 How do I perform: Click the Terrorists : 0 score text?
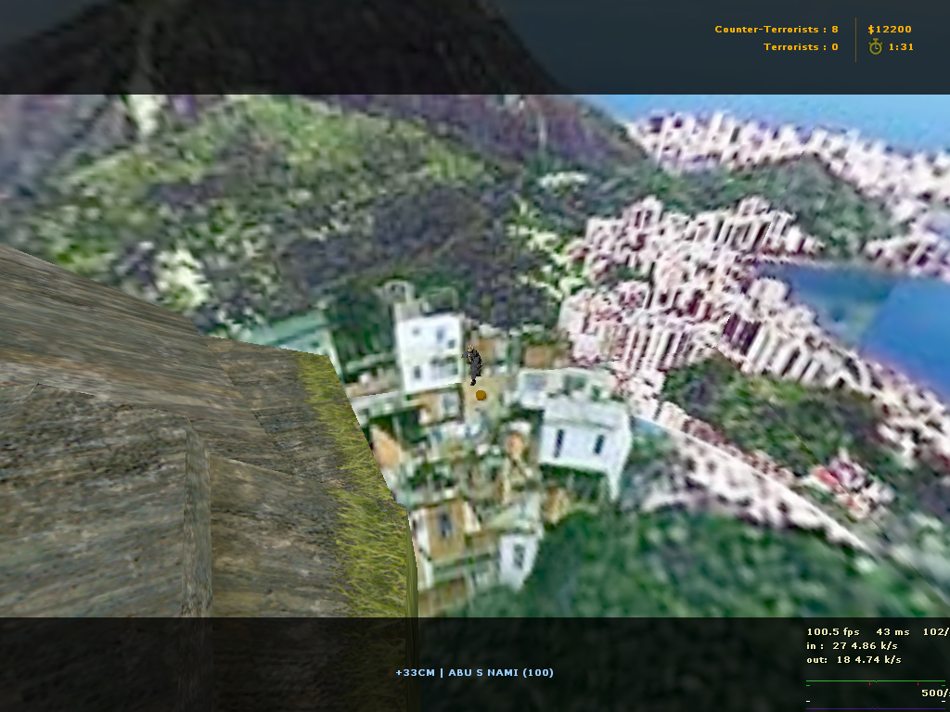[x=801, y=46]
